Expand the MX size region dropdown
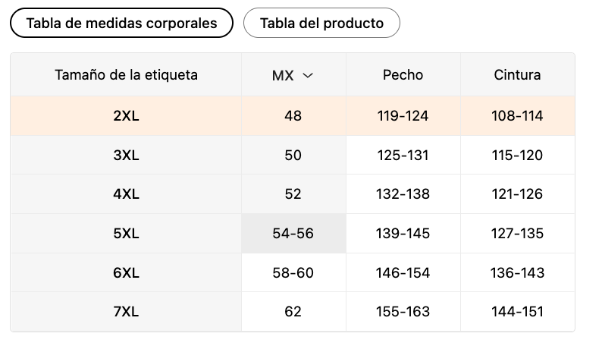Viewport: 602px width, 346px height. pyautogui.click(x=293, y=75)
